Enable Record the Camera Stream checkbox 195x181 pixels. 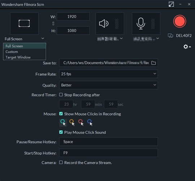point(61,162)
